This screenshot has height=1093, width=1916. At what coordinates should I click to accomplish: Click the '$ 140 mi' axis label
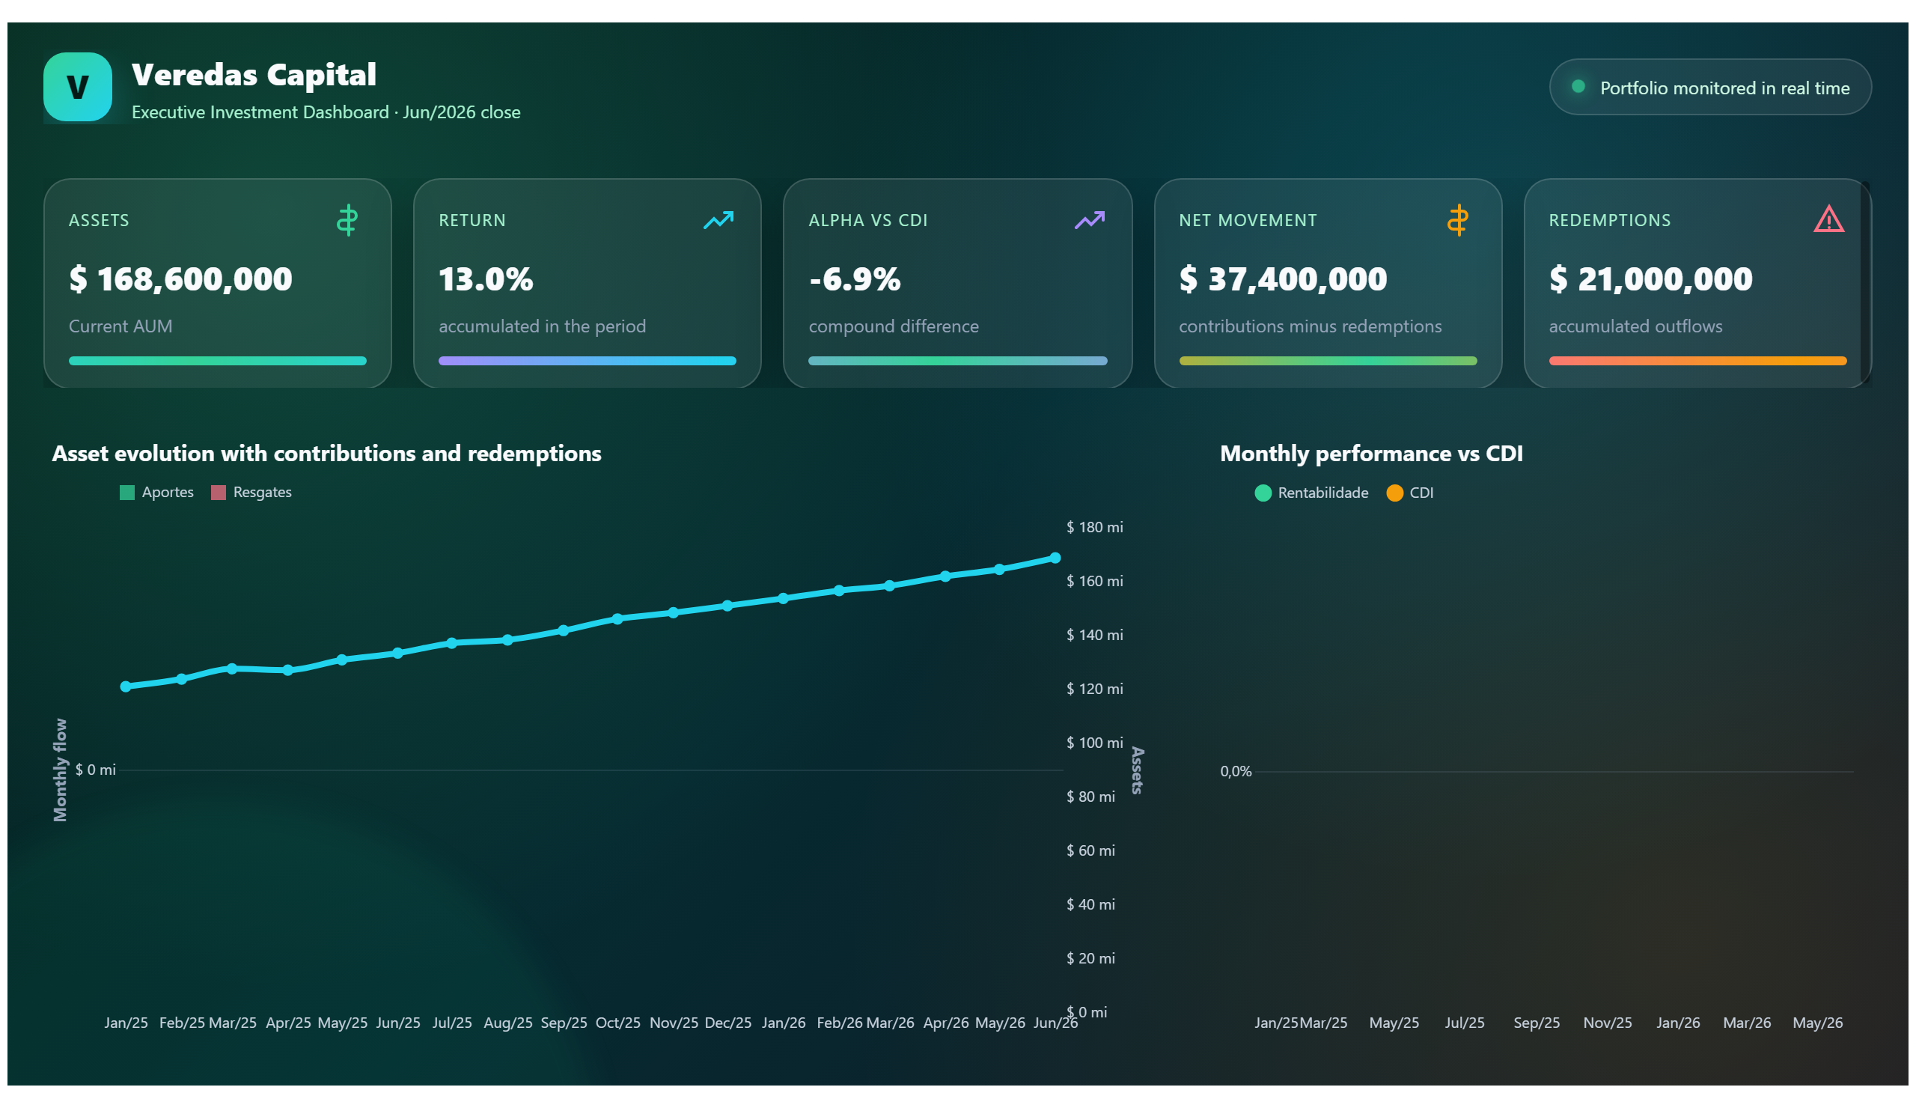pyautogui.click(x=1094, y=635)
